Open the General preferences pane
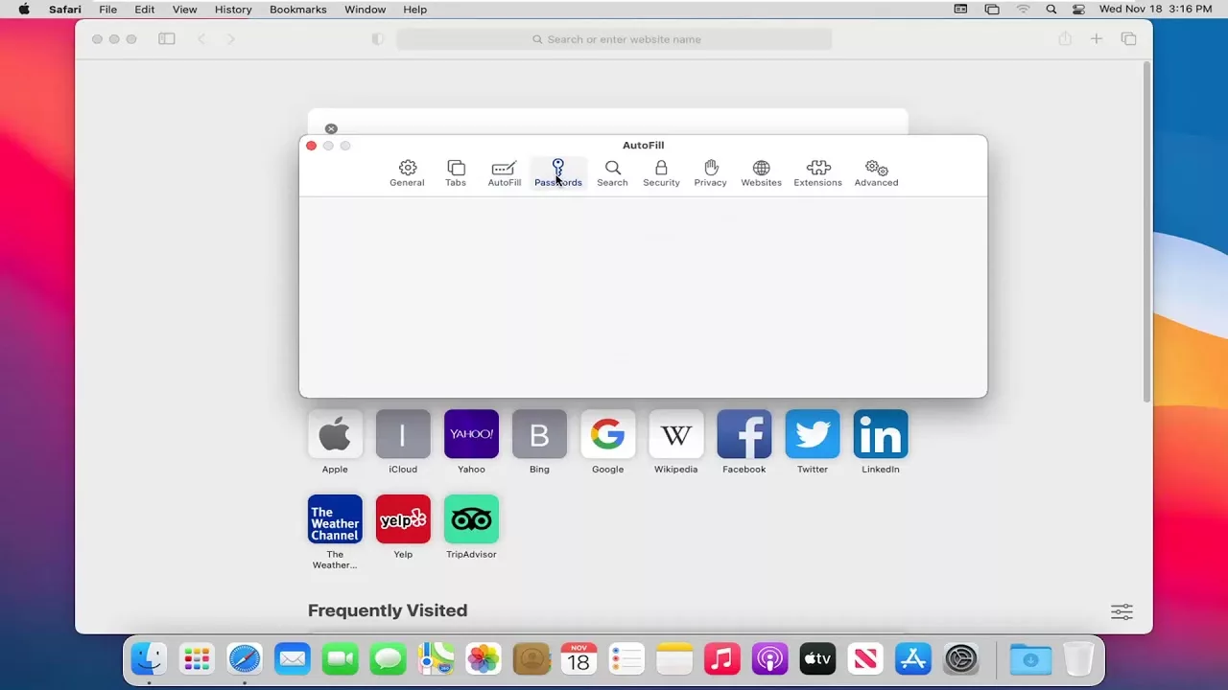The image size is (1228, 690). pyautogui.click(x=407, y=171)
